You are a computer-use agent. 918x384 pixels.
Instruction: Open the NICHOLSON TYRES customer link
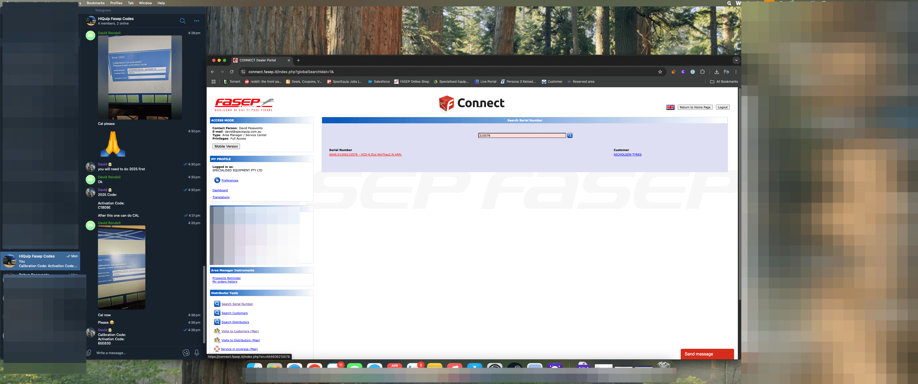pyautogui.click(x=627, y=155)
